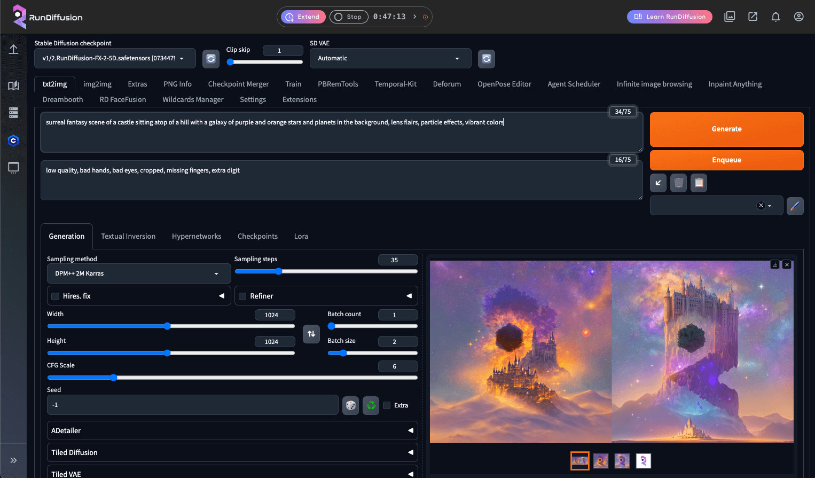The width and height of the screenshot is (815, 478).
Task: Open the styles dropdown arrow
Action: coord(770,206)
